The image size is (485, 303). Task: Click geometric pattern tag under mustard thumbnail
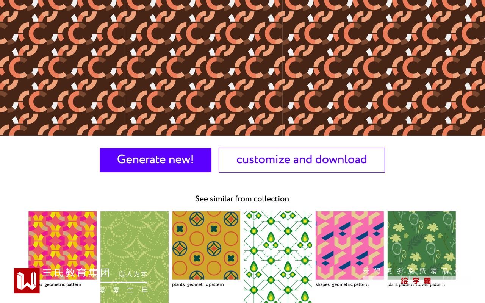205,284
